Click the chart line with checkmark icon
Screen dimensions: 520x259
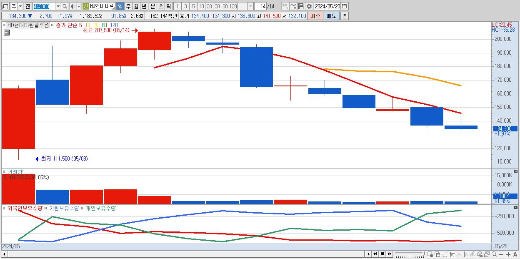pyautogui.click(x=293, y=6)
